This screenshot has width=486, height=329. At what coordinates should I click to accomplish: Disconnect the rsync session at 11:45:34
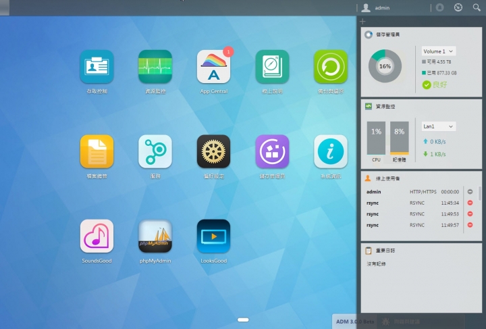(470, 203)
